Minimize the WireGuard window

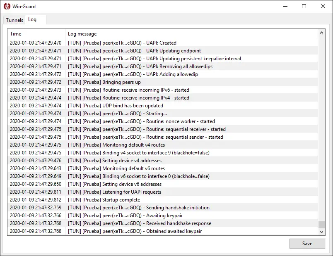285,6
